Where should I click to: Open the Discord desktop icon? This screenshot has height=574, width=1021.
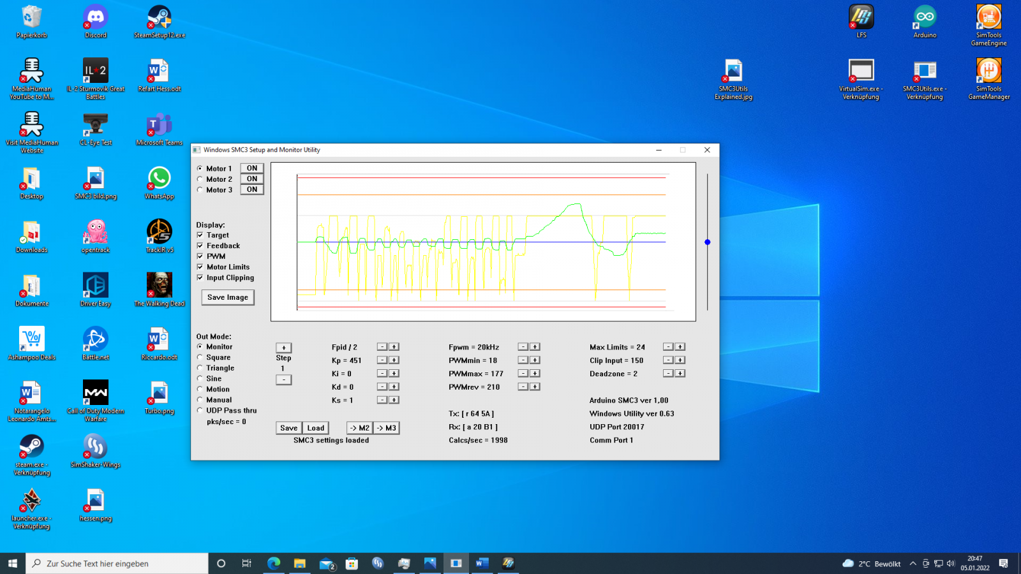click(x=96, y=22)
